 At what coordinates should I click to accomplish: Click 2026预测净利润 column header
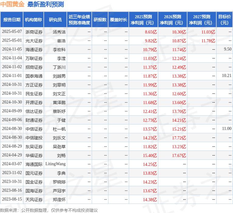172,19
